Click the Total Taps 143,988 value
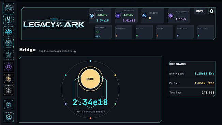This screenshot has height=125, width=222. click(x=208, y=93)
